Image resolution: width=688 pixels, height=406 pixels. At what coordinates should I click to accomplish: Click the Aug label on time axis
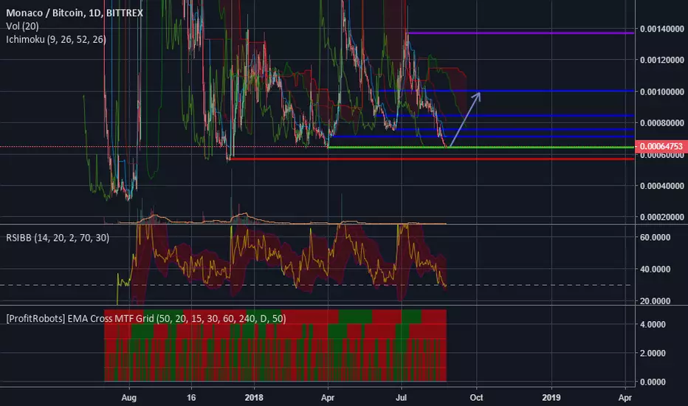point(129,398)
